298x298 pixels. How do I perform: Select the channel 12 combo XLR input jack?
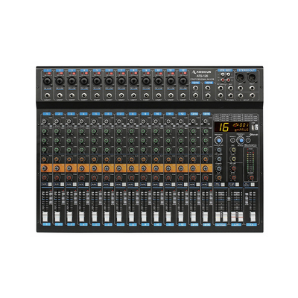click(183, 80)
